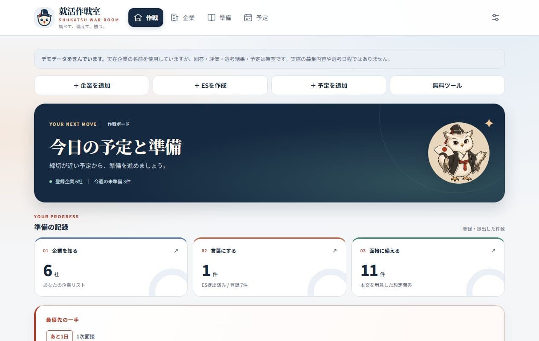Image resolution: width=539 pixels, height=341 pixels.
Task: Click the デモデータを含んでいます notice text
Action: click(x=73, y=59)
